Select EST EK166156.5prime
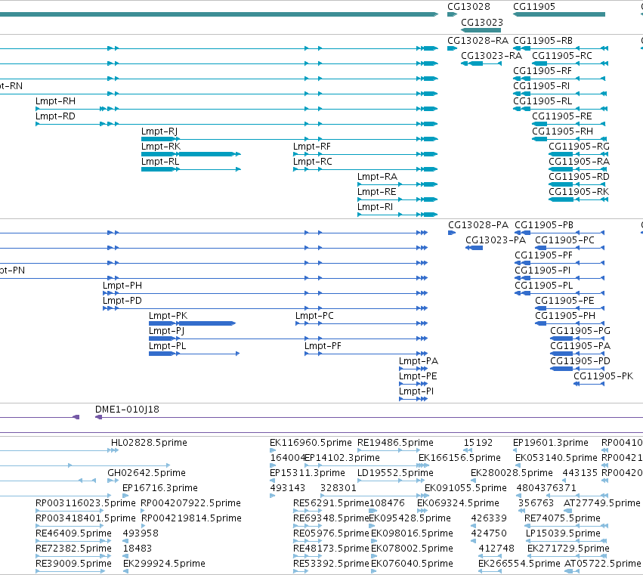643x575 pixels. [x=459, y=458]
